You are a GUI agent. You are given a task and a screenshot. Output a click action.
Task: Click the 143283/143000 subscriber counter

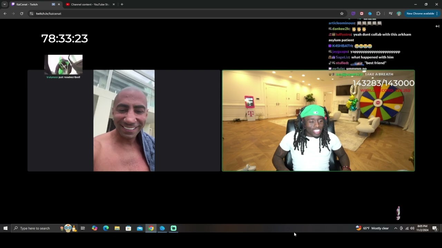[383, 83]
